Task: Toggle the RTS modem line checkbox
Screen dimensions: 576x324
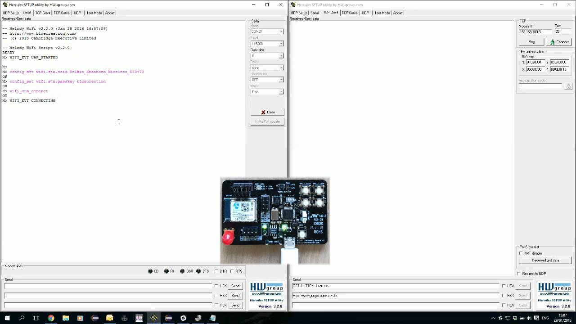Action: pos(232,271)
